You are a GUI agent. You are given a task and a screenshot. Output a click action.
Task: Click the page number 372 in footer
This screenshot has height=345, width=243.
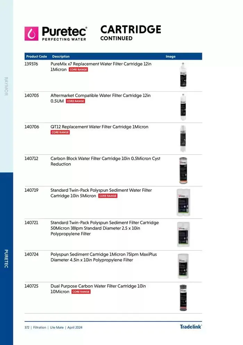[x=27, y=327]
